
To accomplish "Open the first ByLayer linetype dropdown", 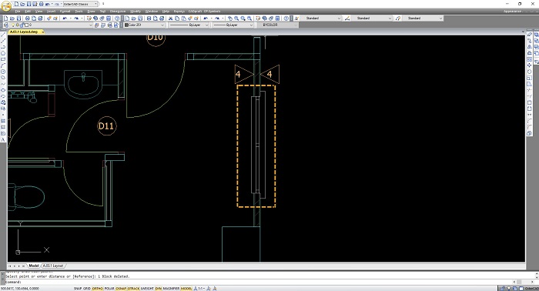I will coord(206,25).
